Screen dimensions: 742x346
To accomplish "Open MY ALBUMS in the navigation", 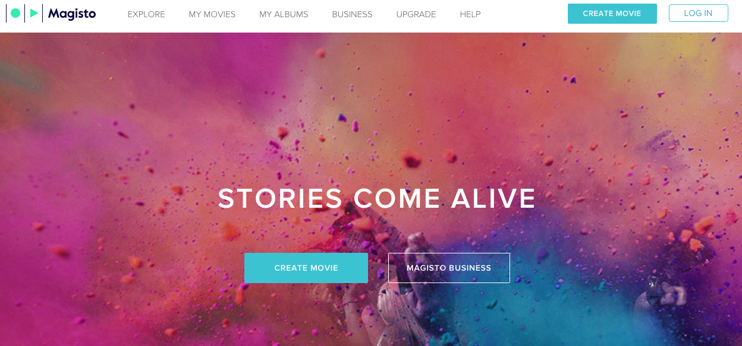I will [284, 14].
